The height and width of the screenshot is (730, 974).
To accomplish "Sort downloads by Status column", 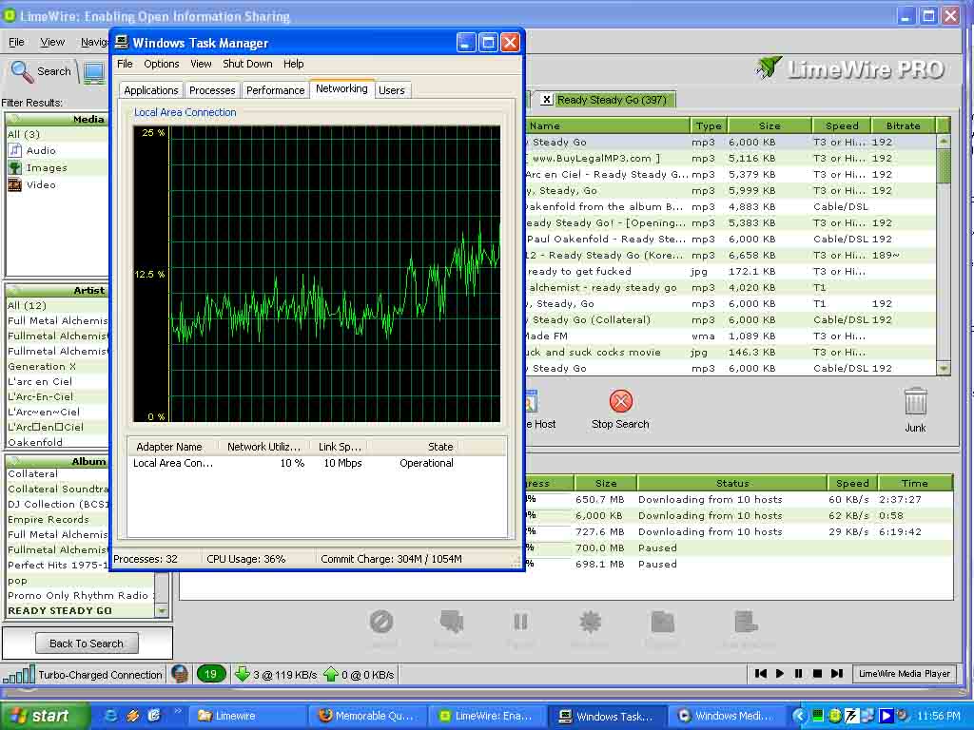I will point(732,483).
